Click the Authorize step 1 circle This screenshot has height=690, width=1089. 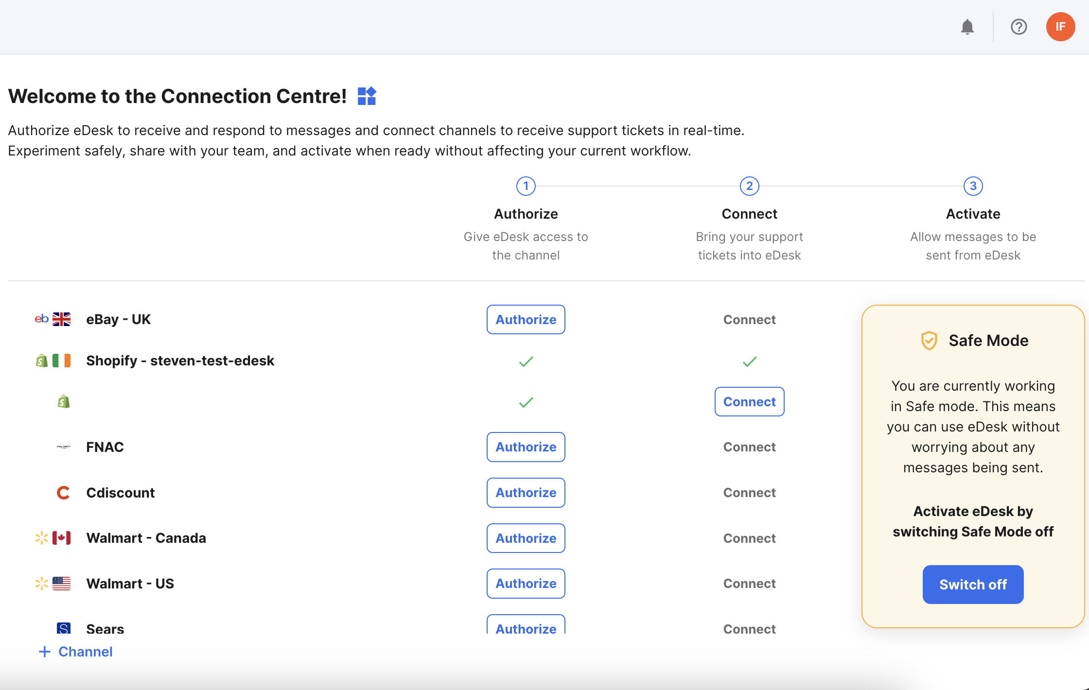(x=525, y=187)
